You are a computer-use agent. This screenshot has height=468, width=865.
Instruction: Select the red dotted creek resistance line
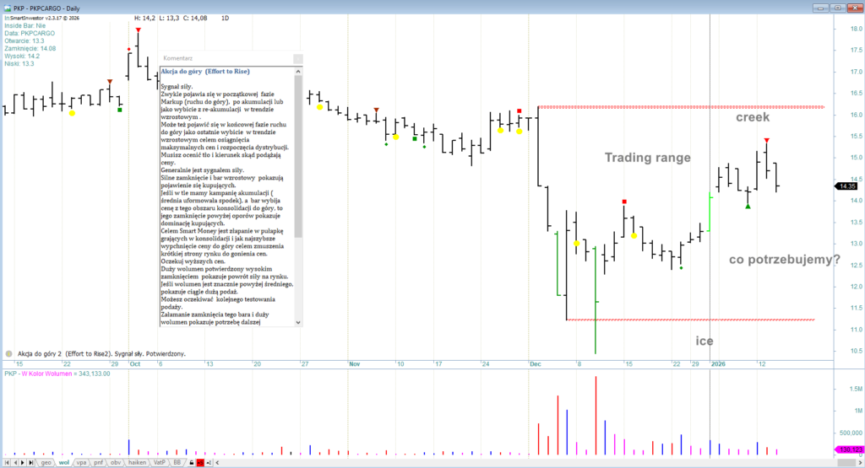click(x=676, y=107)
